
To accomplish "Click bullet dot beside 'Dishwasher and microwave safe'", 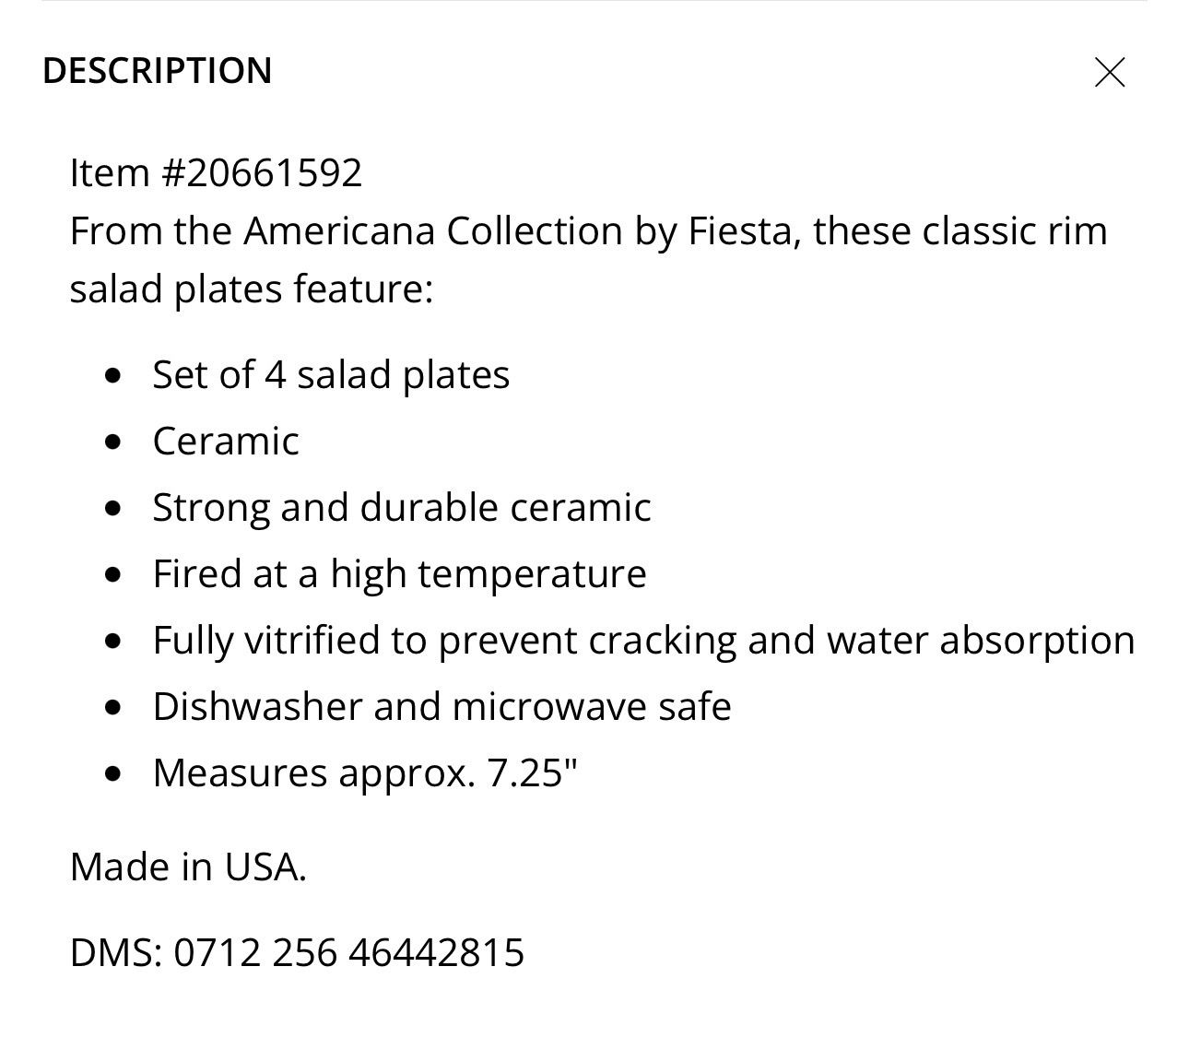I will (113, 707).
